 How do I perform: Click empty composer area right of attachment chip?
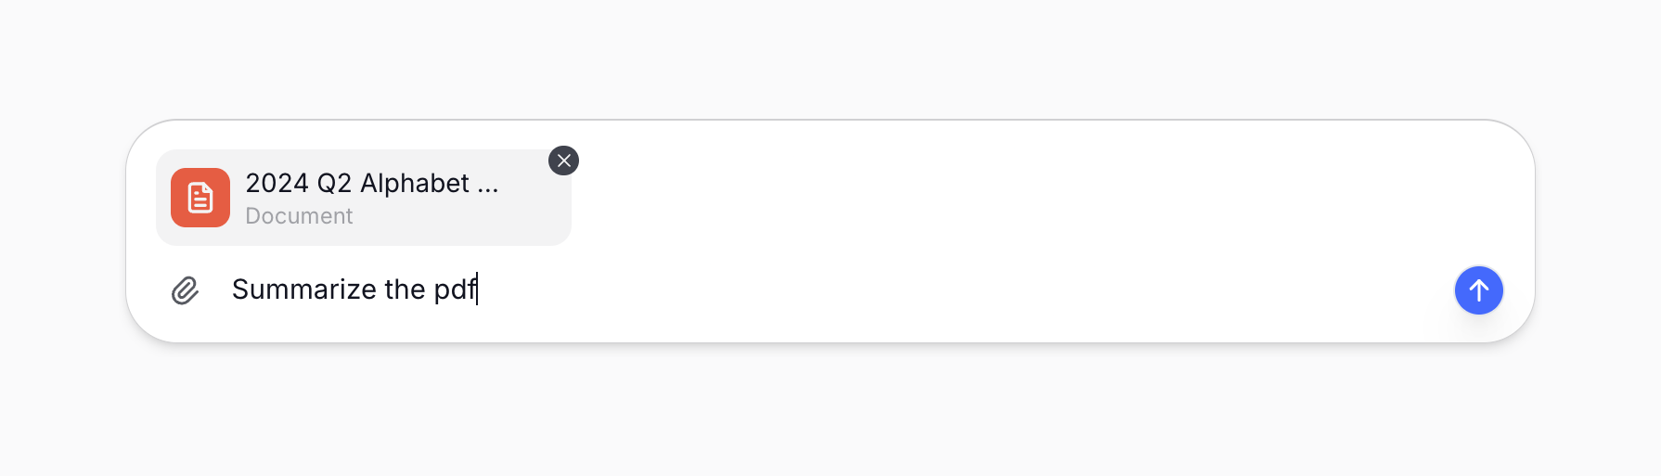click(x=1021, y=197)
